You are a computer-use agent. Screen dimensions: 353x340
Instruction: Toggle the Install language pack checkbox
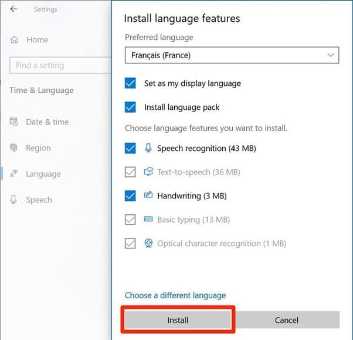[x=130, y=107]
